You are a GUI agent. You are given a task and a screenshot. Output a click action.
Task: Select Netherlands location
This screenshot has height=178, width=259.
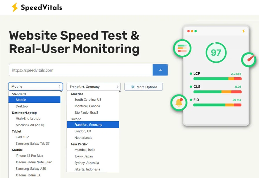(93, 138)
